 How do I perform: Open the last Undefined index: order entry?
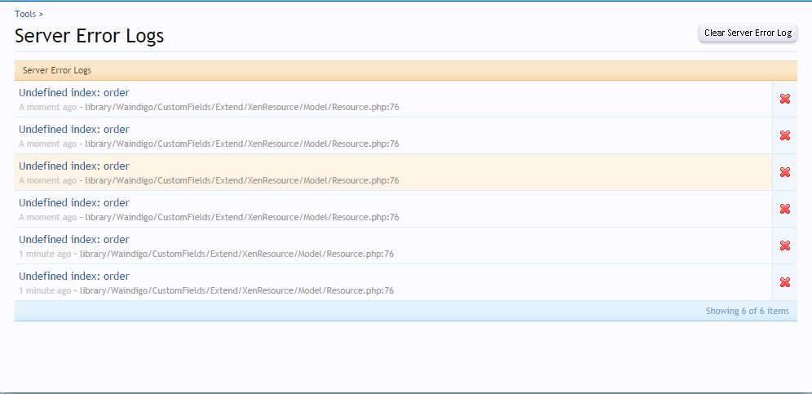[x=74, y=276]
